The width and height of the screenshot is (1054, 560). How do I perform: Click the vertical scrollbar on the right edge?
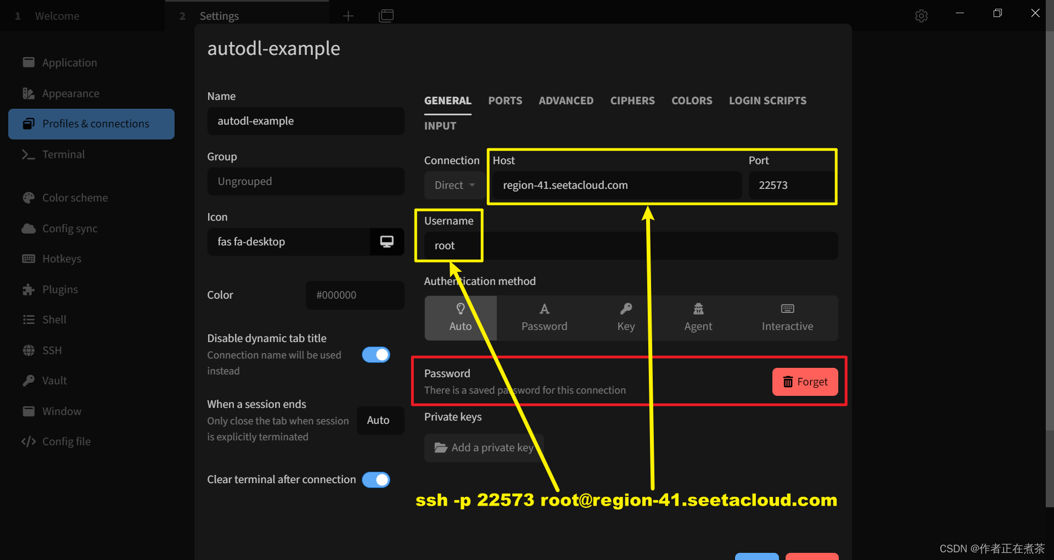pos(1050,269)
